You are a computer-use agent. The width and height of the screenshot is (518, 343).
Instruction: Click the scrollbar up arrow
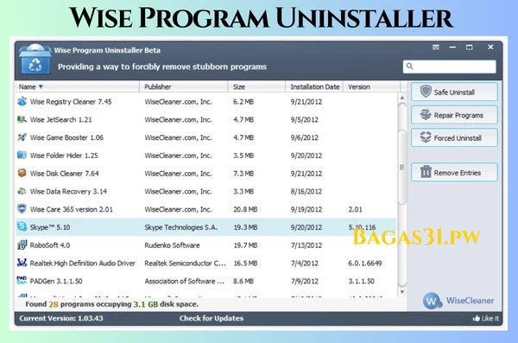coord(402,98)
